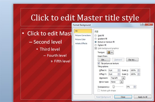Image resolution: width=155 pixels, height=102 pixels.
Task: Select the Pattern fill radio button
Action: pos(96,45)
